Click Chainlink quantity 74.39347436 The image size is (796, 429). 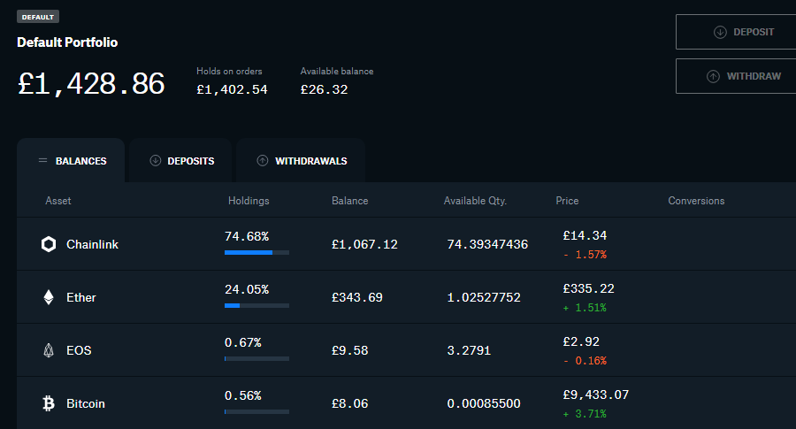click(x=487, y=244)
